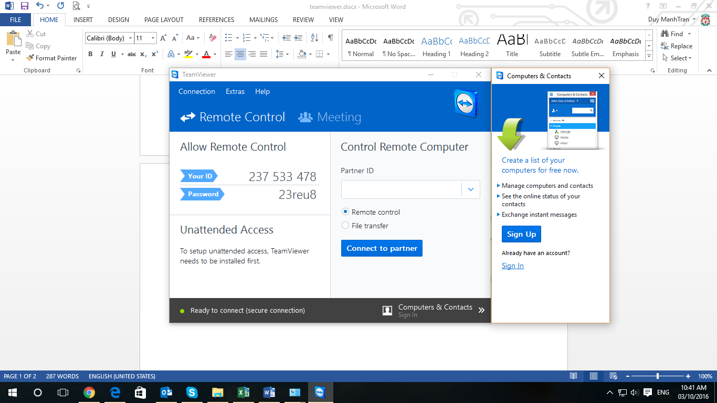This screenshot has height=403, width=717.
Task: Open the Select dropdown in Editing group
Action: [x=677, y=58]
